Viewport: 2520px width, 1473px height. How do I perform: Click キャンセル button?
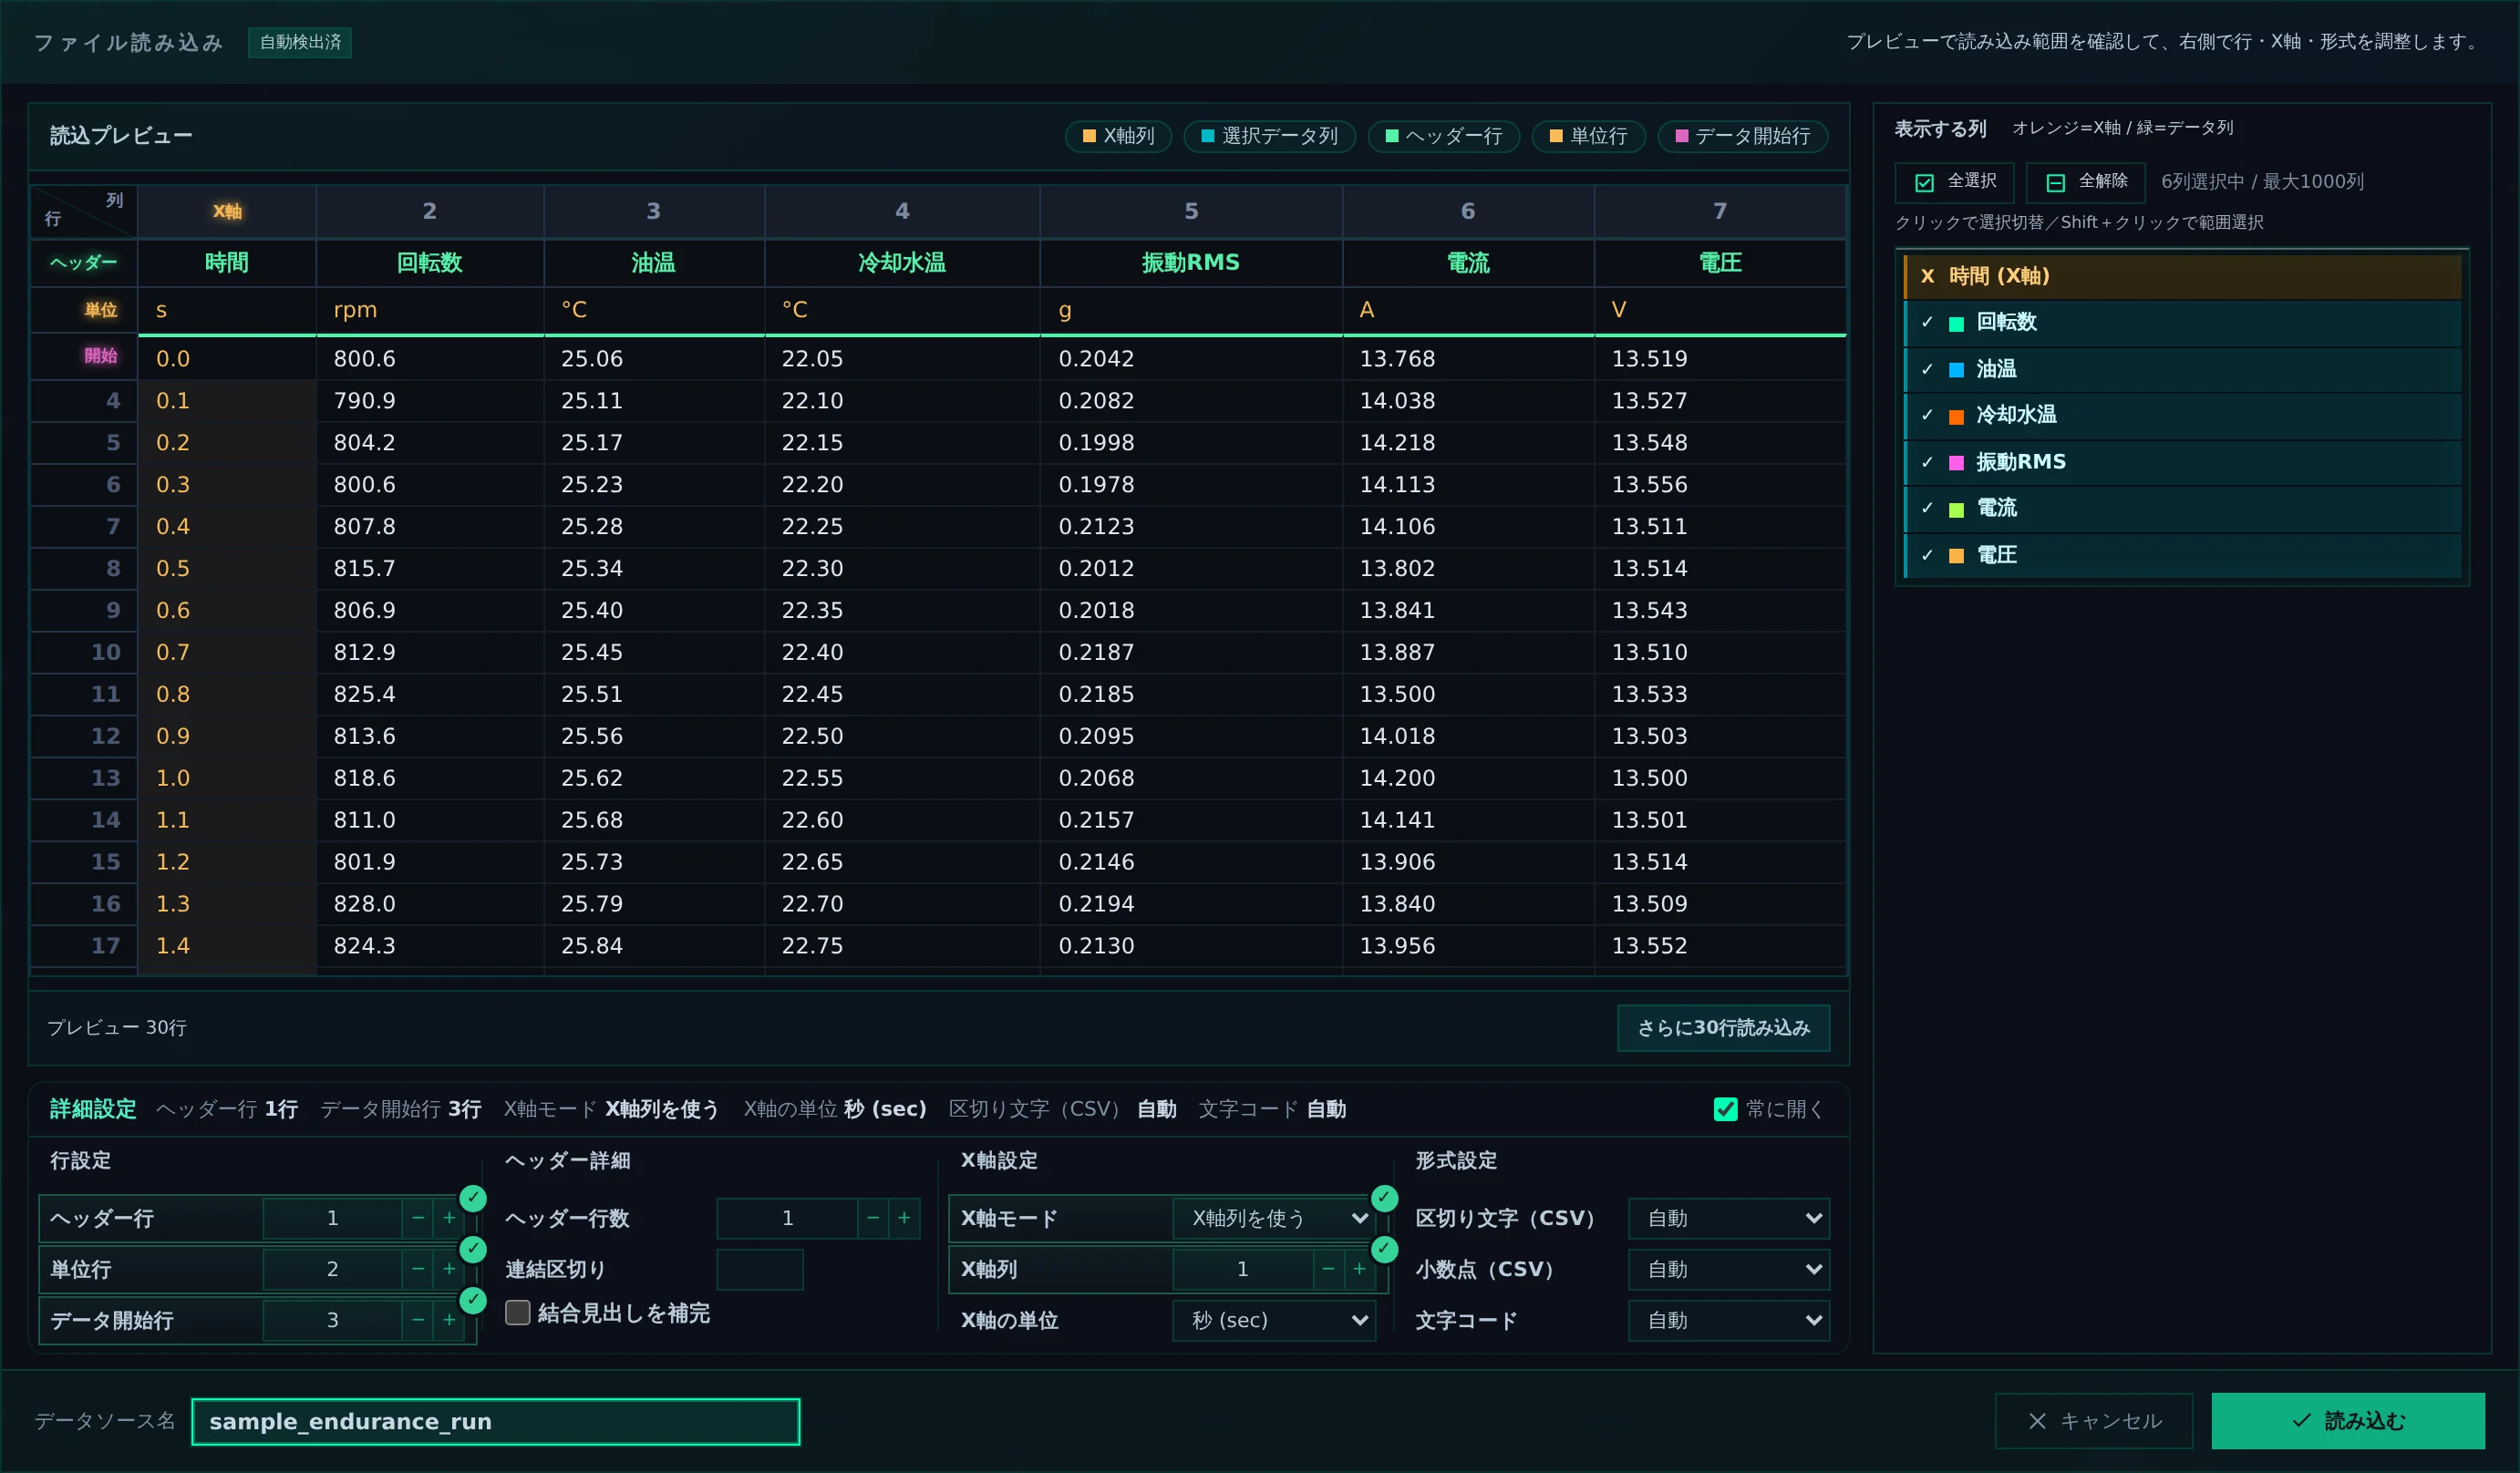coord(2093,1421)
